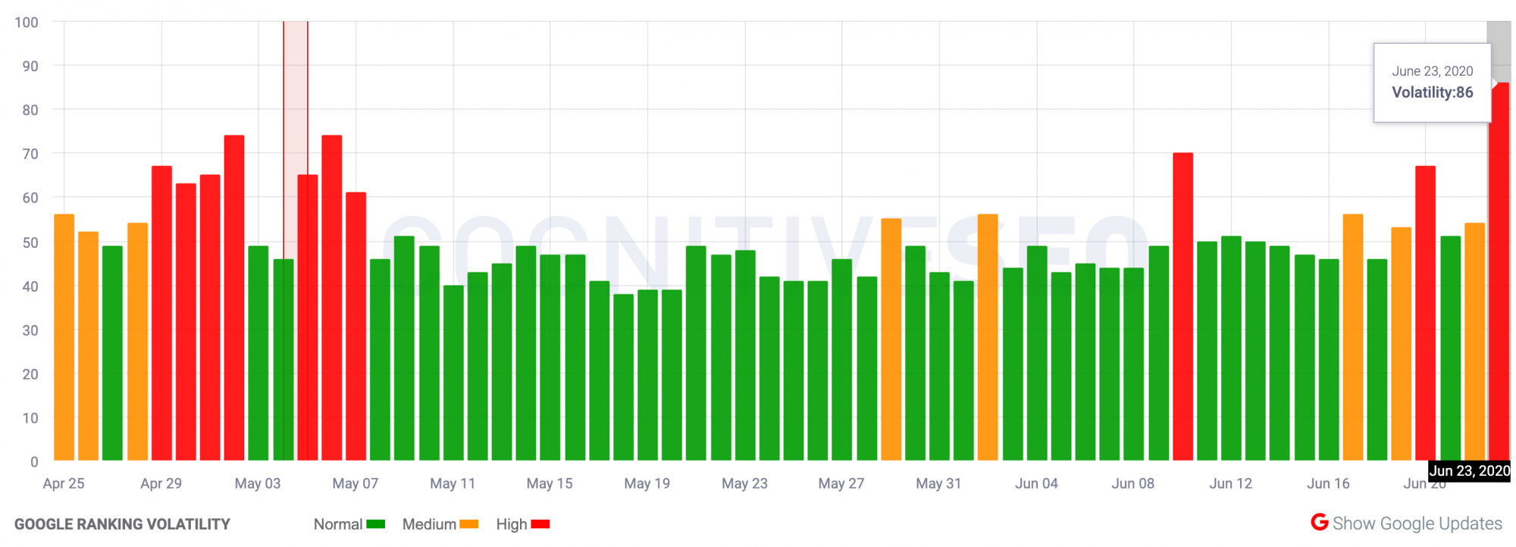
Task: Click the Jun 08 x-axis label
Action: pyautogui.click(x=1133, y=483)
